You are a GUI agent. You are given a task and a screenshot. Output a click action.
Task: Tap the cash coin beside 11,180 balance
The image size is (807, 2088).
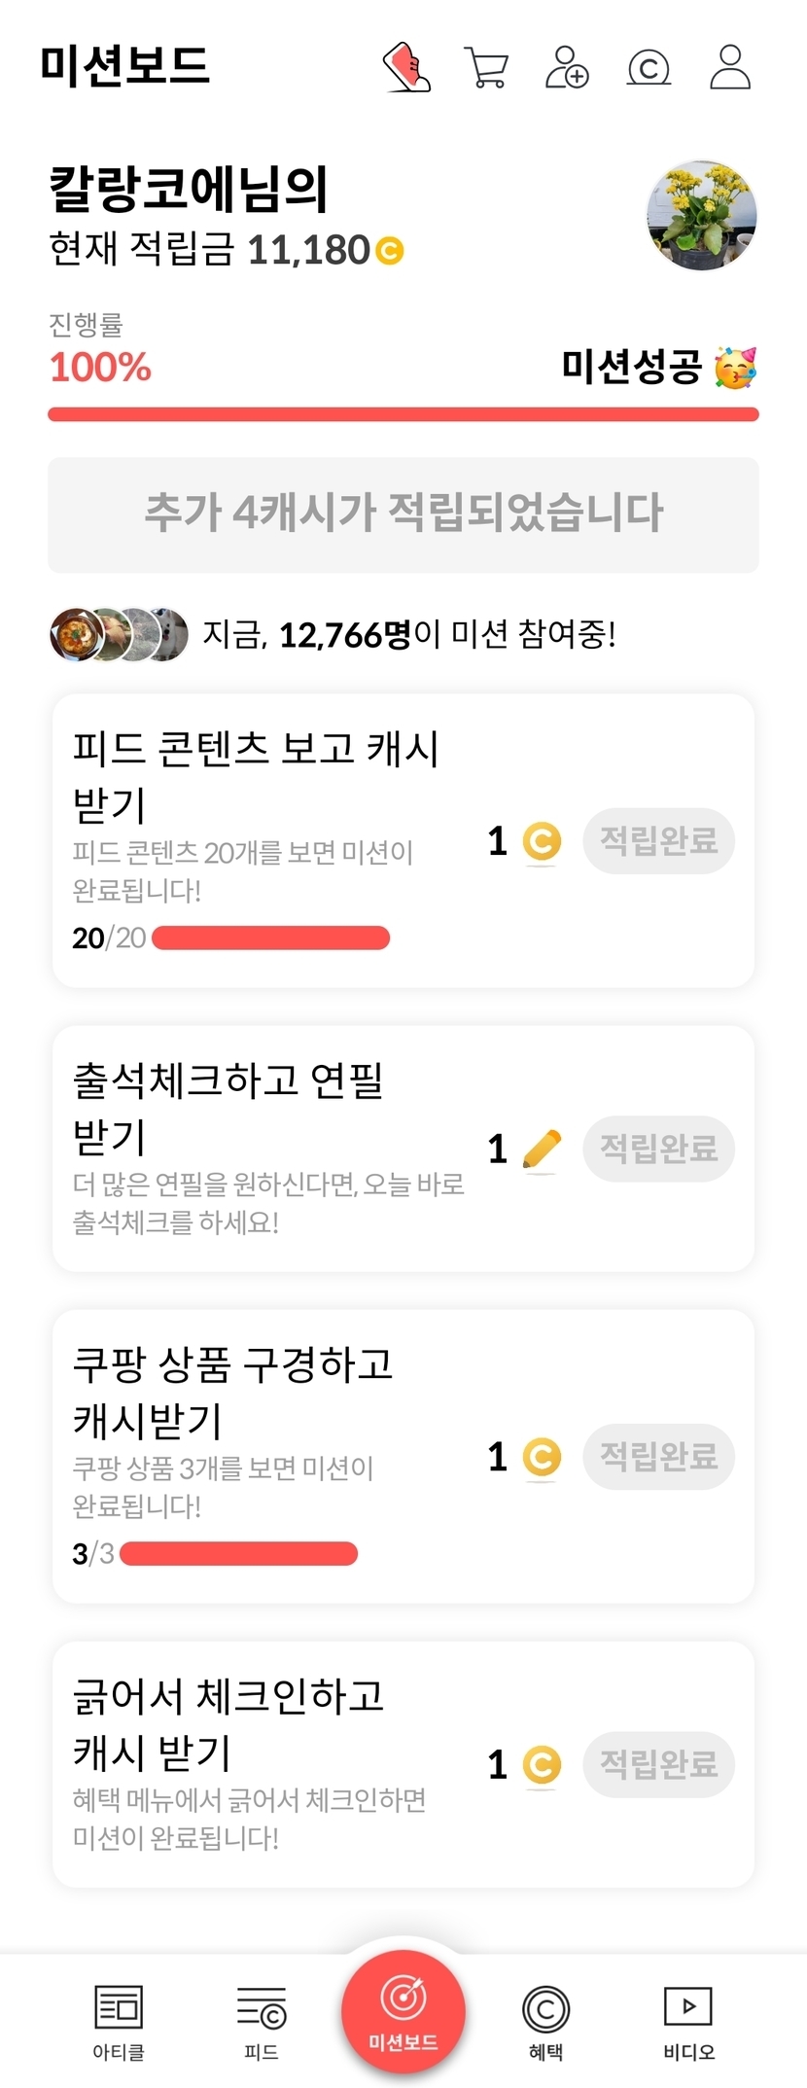pyautogui.click(x=389, y=251)
